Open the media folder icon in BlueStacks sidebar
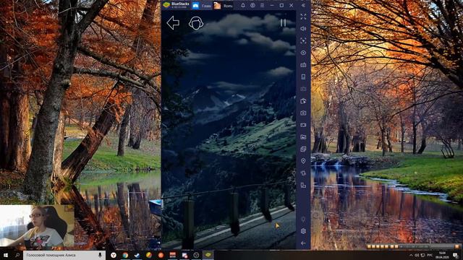The height and width of the screenshot is (260, 463). coord(303,137)
